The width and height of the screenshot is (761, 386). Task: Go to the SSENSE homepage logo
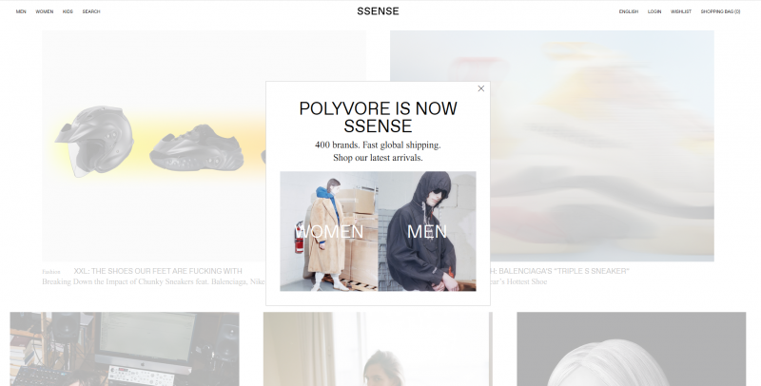378,11
